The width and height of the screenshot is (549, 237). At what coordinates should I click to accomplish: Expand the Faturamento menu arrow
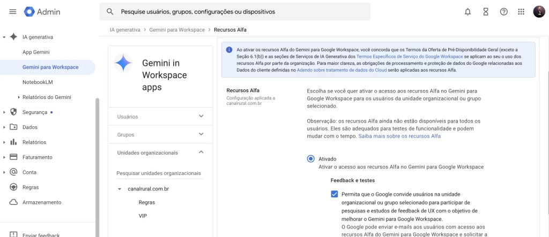pos(4,157)
